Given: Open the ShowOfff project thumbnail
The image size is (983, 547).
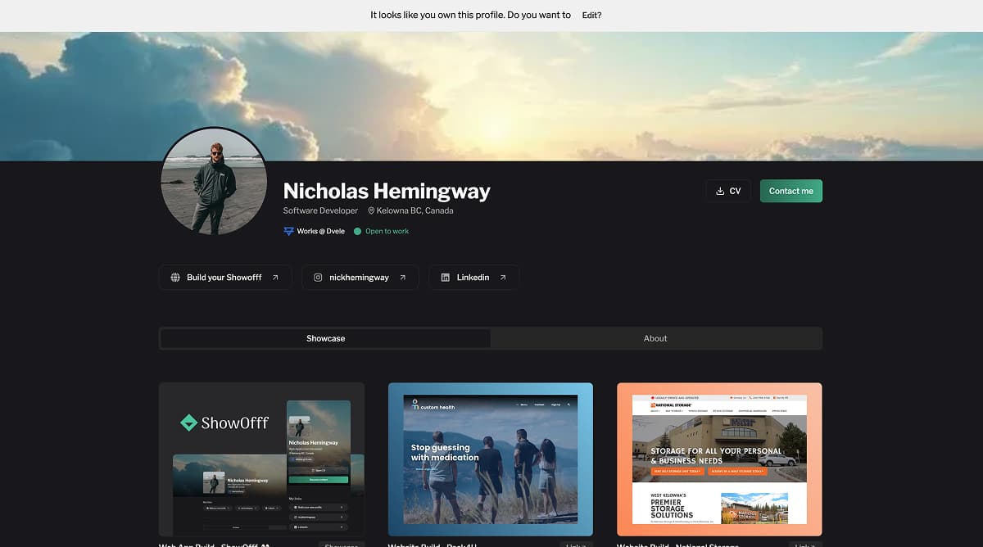Looking at the screenshot, I should click(261, 459).
